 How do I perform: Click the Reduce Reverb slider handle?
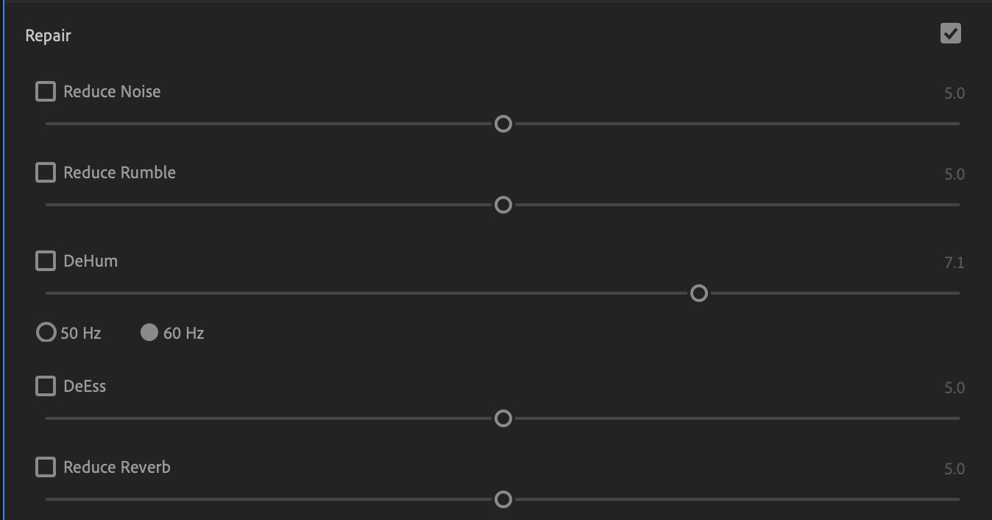click(503, 499)
